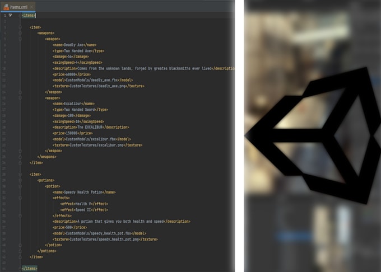The height and width of the screenshot is (272, 381).
Task: Click the closing </items> fold marker
Action: (20, 269)
